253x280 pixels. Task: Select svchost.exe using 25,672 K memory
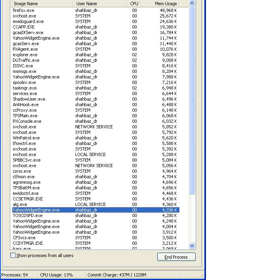[x=96, y=16]
